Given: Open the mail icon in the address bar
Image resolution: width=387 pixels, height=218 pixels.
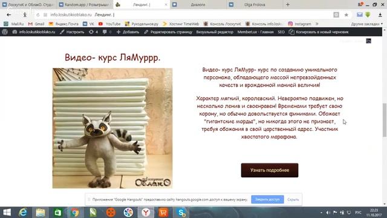Looking at the screenshot, I should [360, 15].
